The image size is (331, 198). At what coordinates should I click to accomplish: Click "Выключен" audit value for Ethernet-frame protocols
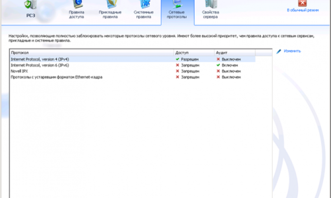[x=231, y=77]
